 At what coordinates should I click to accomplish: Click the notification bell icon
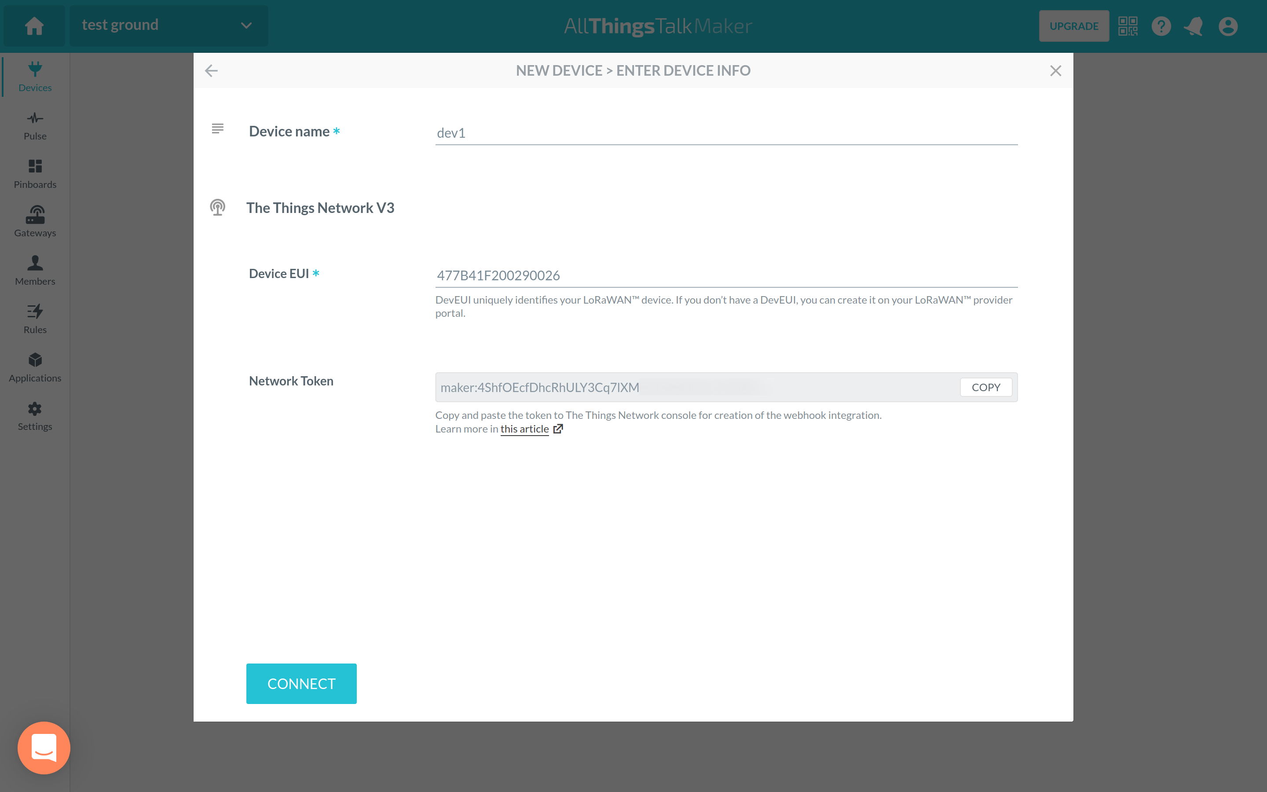tap(1195, 26)
